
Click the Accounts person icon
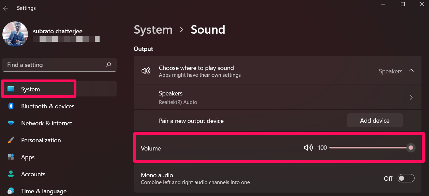[x=11, y=174]
